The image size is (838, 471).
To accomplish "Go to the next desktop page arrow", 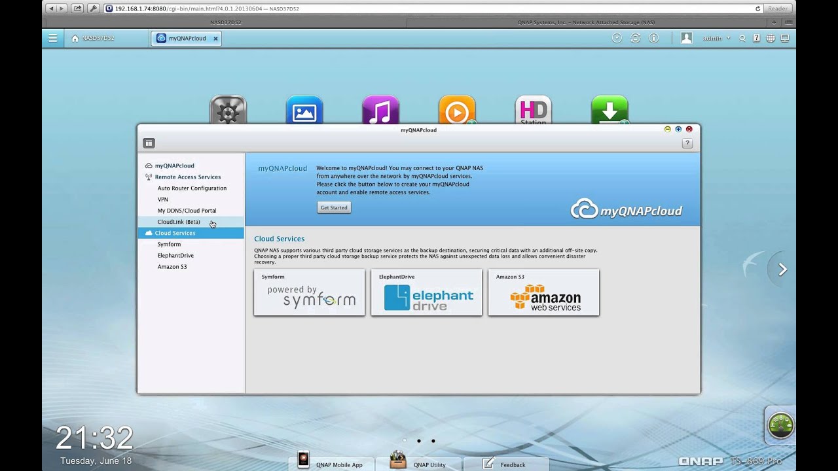I will [782, 270].
